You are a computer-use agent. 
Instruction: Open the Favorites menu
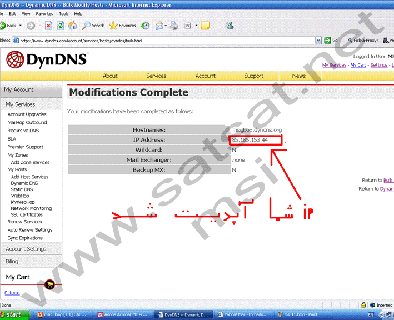(44, 14)
